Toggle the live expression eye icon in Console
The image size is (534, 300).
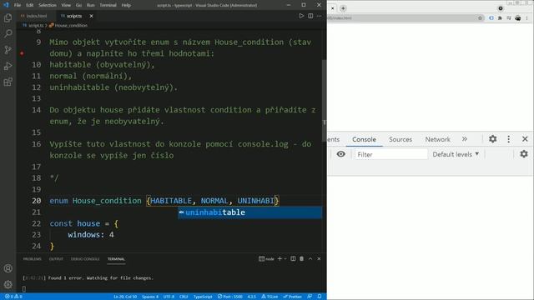click(x=341, y=154)
